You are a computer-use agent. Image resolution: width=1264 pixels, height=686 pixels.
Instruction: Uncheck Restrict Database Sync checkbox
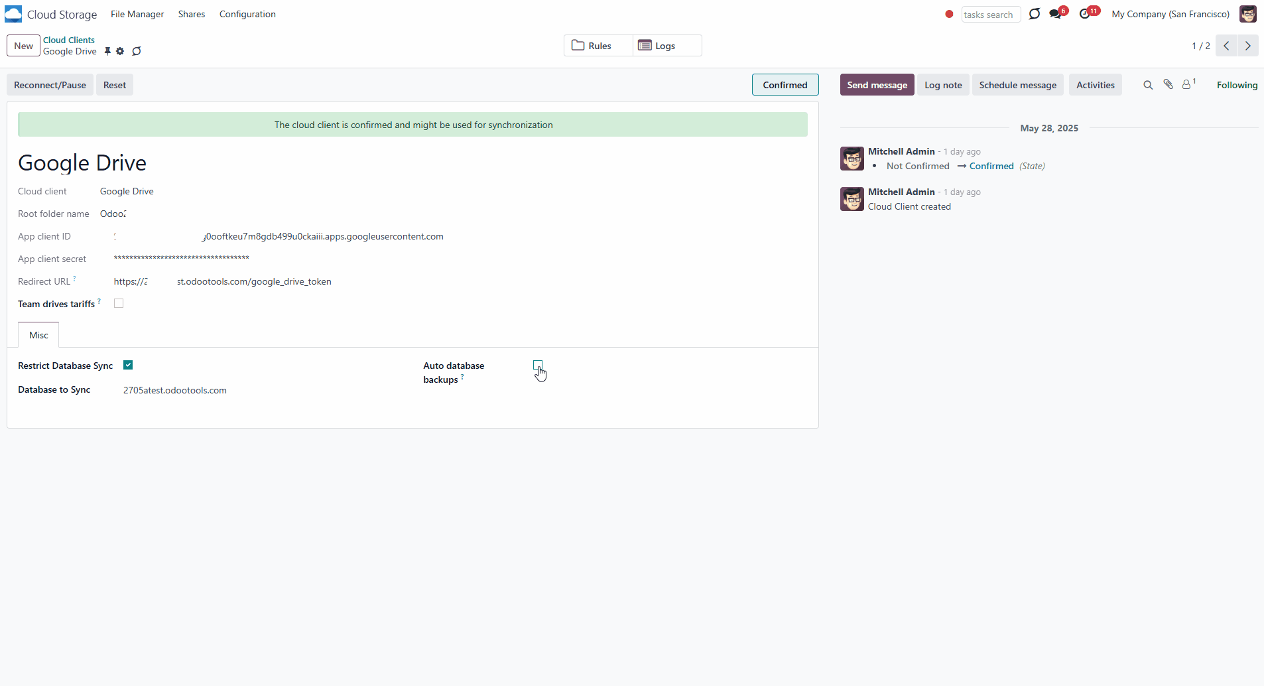(x=128, y=365)
